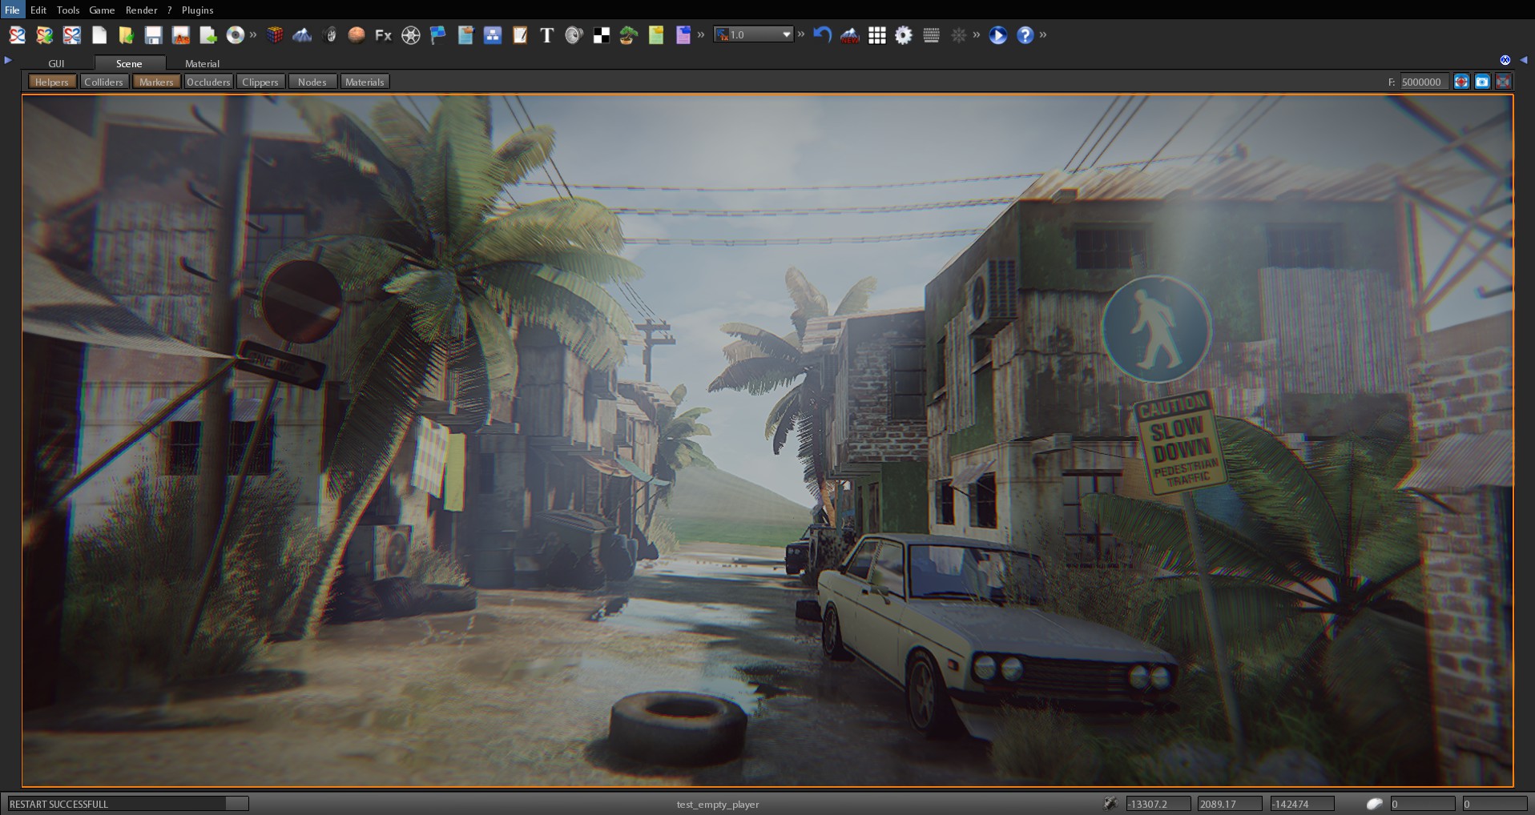Viewport: 1535px width, 815px height.
Task: Open the Rubik's cube tool
Action: click(x=275, y=35)
